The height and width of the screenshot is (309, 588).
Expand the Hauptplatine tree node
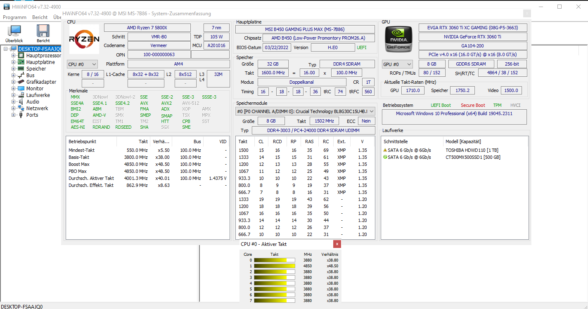(x=14, y=62)
